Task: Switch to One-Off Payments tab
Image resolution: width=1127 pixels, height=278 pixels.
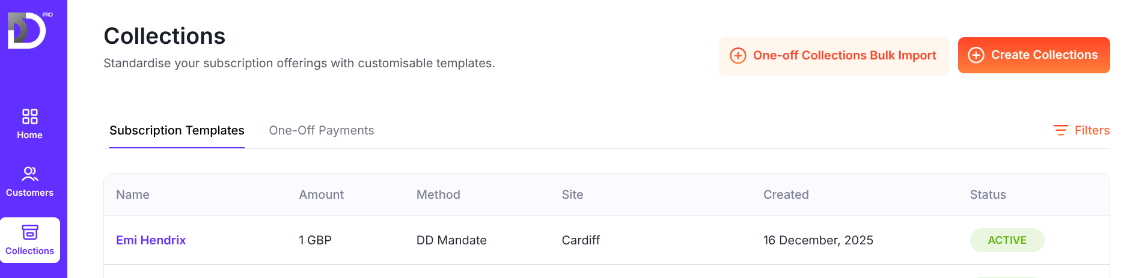Action: (321, 130)
